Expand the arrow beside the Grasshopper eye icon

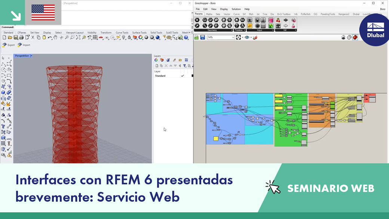251,37
